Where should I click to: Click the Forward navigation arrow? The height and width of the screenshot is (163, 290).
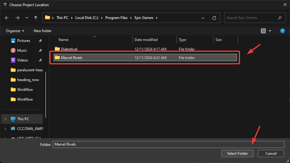point(17,18)
